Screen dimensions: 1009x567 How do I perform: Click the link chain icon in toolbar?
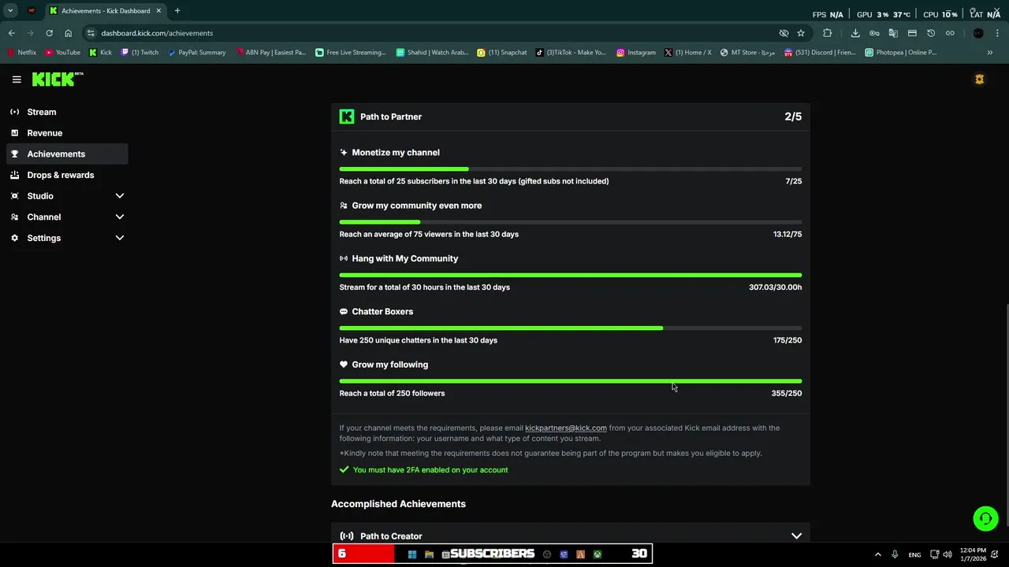(950, 33)
